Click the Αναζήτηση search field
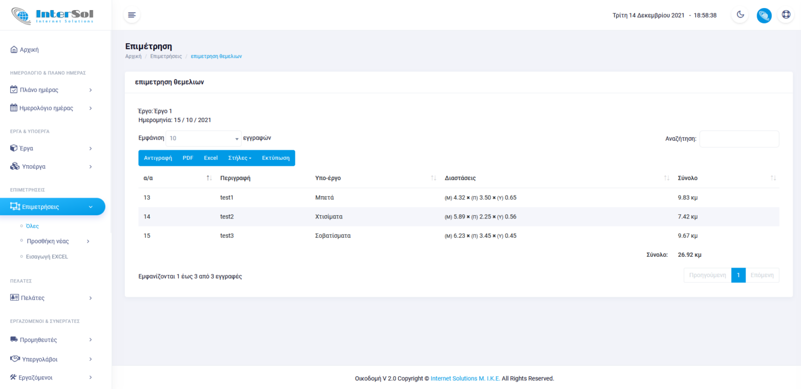The width and height of the screenshot is (801, 389). [739, 139]
